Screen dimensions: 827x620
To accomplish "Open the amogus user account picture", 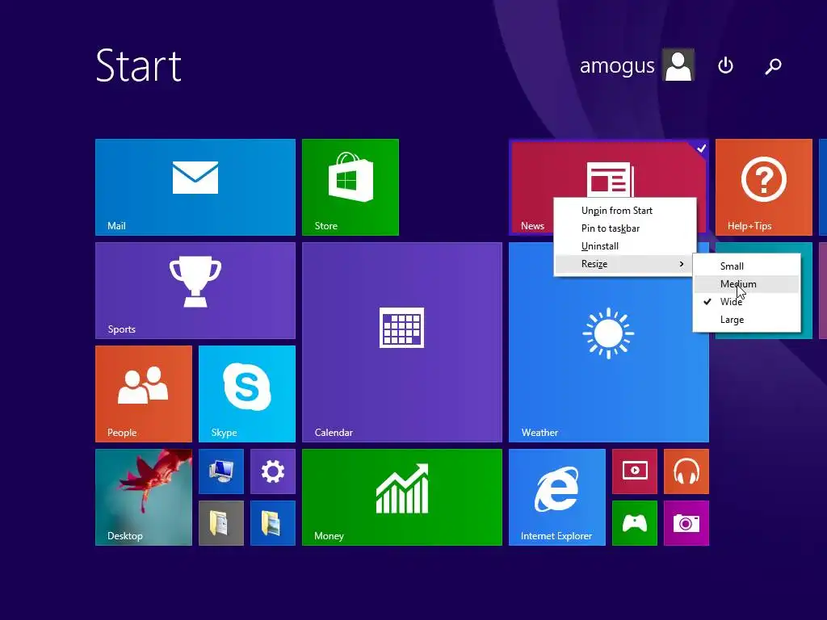I will point(678,65).
